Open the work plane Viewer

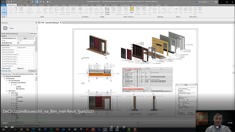pos(200,10)
